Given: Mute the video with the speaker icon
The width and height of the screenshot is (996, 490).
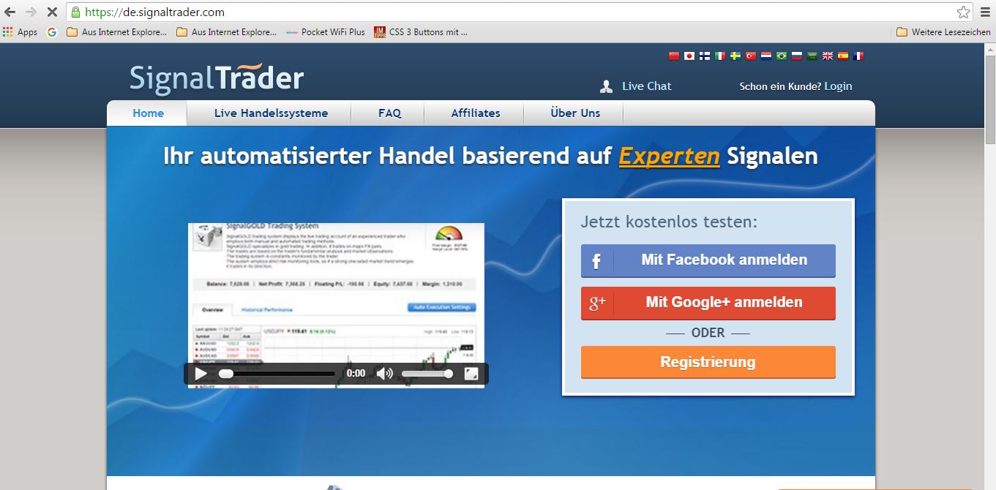Looking at the screenshot, I should click(384, 374).
